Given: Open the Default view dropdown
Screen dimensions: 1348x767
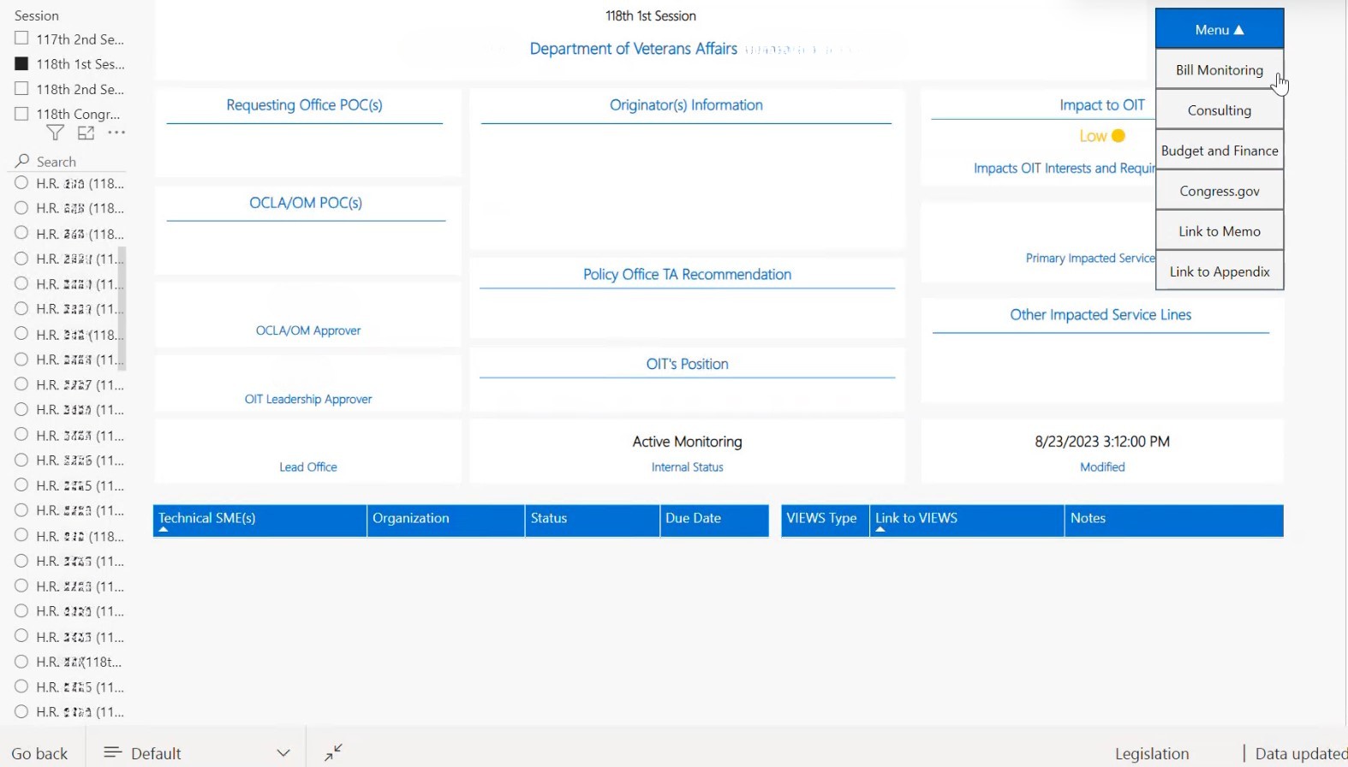Looking at the screenshot, I should click(x=196, y=752).
